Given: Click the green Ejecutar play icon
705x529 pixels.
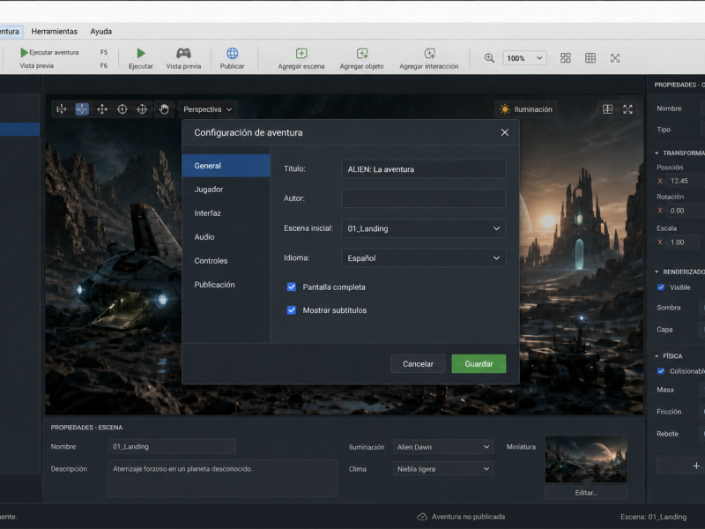Looking at the screenshot, I should point(141,54).
